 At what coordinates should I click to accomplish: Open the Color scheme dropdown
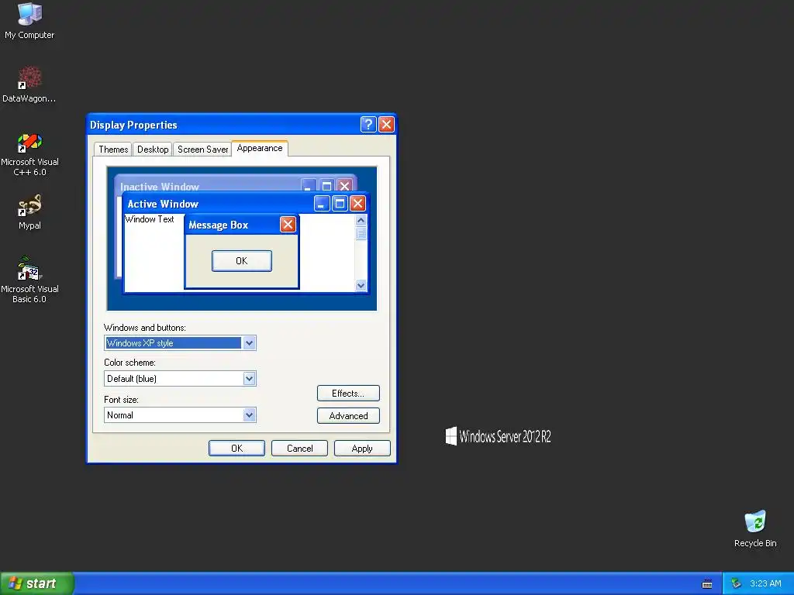(x=249, y=378)
